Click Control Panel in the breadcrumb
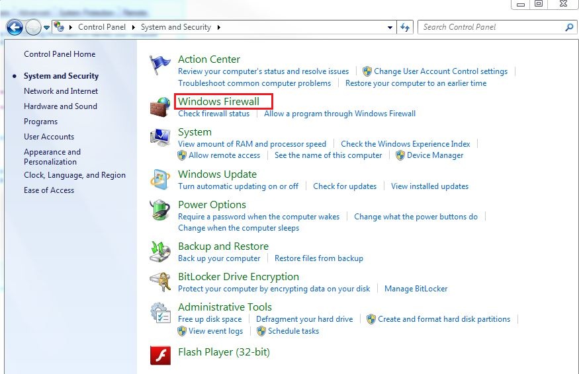 102,27
